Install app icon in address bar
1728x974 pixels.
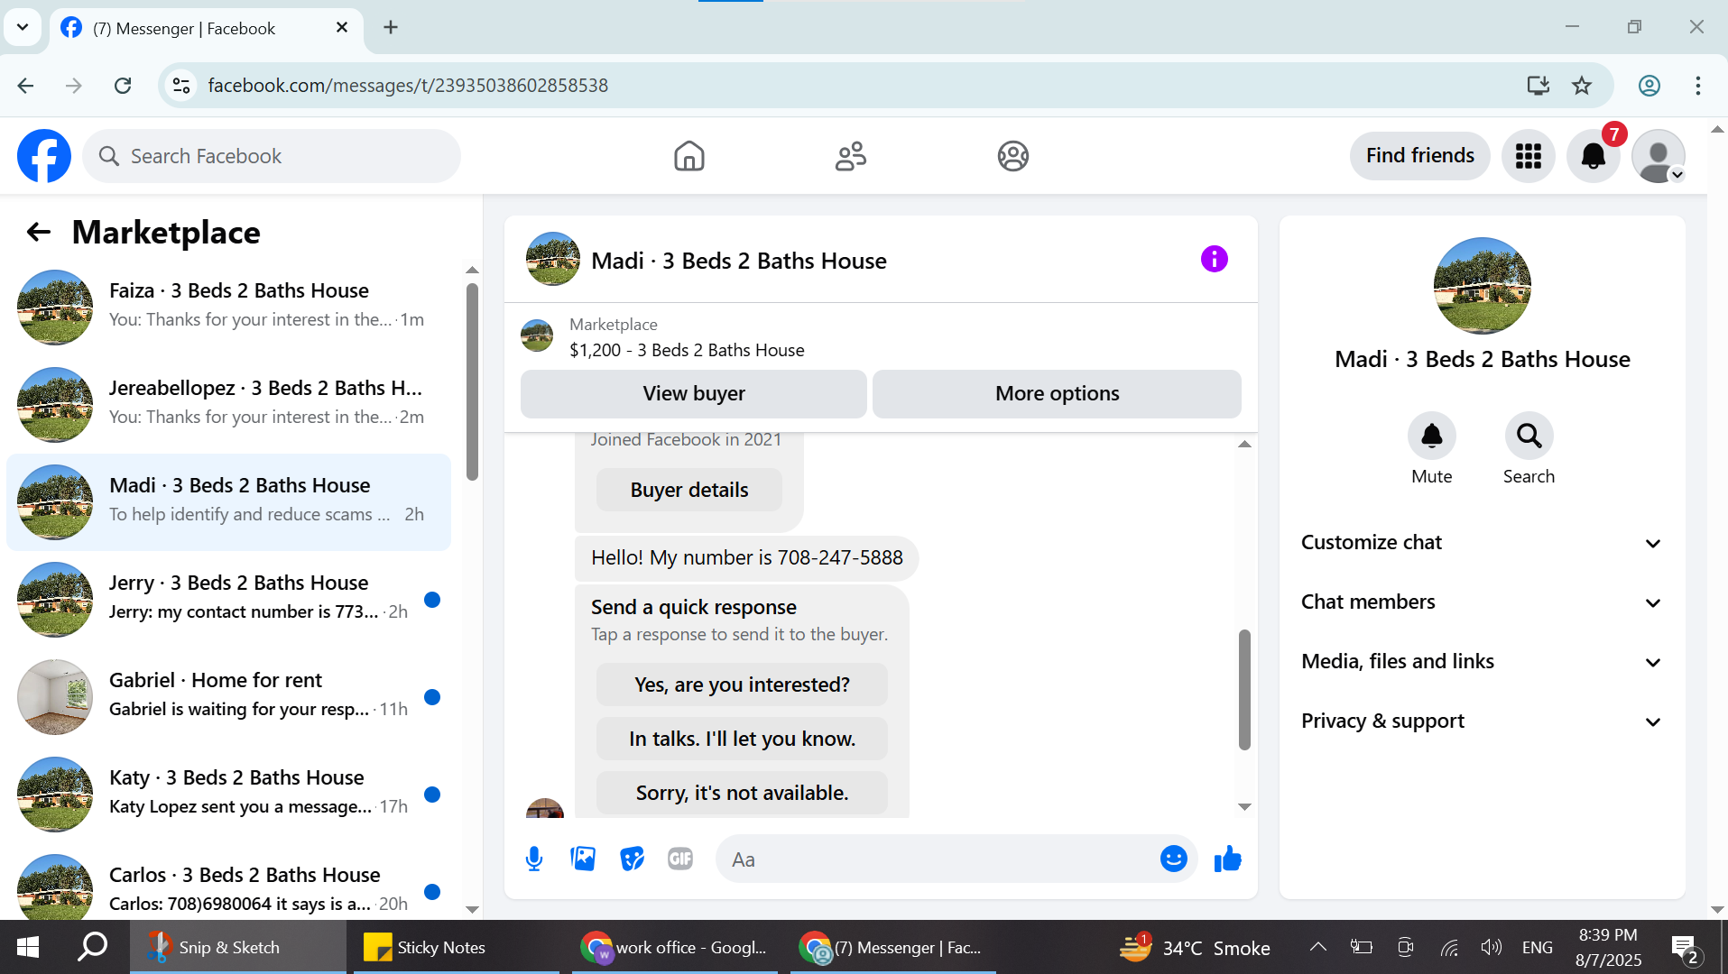point(1538,86)
